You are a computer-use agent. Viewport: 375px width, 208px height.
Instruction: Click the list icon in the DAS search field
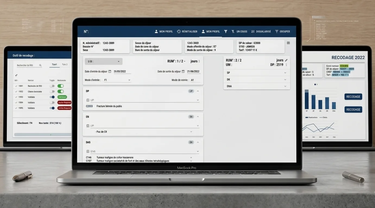pyautogui.click(x=88, y=151)
